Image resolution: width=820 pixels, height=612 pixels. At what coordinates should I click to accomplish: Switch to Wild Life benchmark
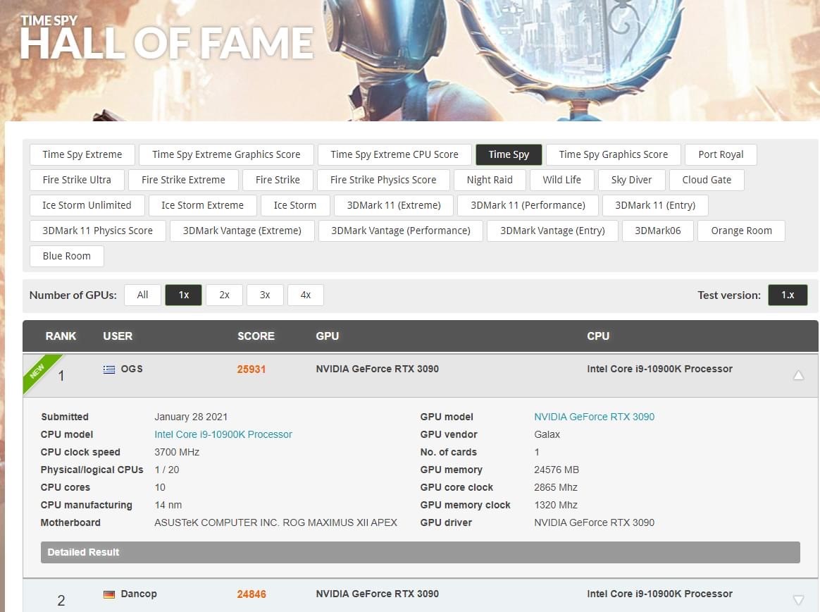(x=562, y=180)
